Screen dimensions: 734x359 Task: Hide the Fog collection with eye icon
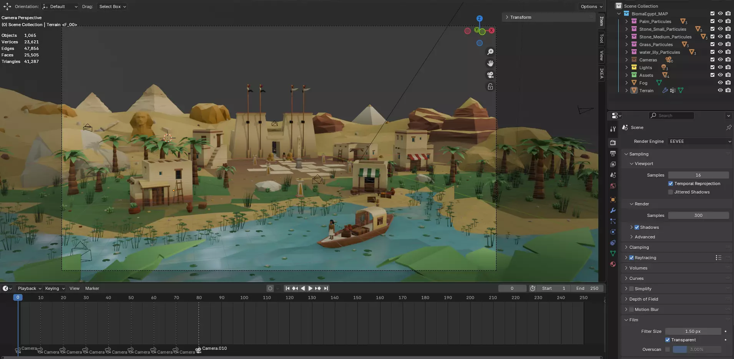click(720, 83)
